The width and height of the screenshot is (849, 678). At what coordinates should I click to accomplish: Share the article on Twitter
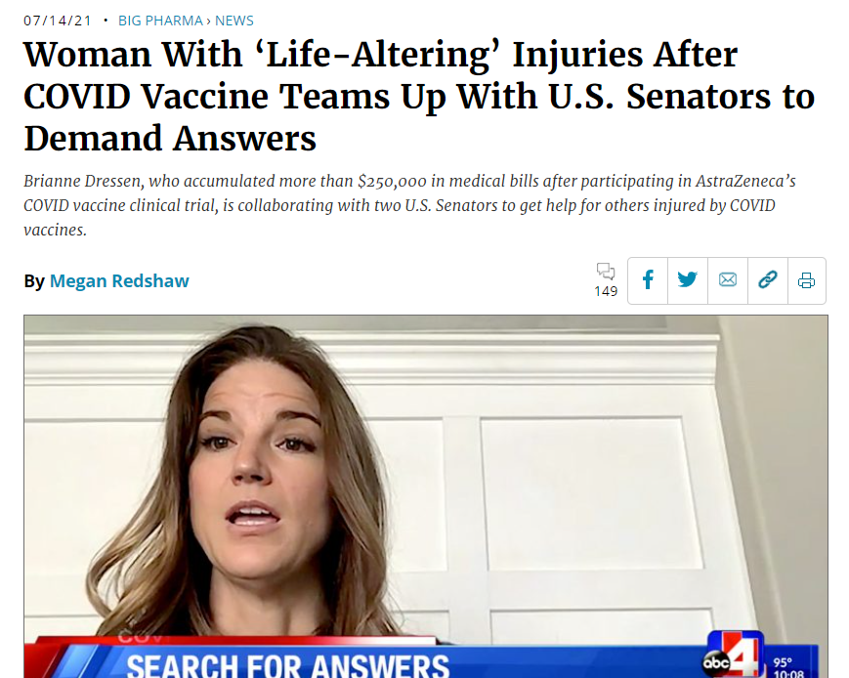coord(688,280)
